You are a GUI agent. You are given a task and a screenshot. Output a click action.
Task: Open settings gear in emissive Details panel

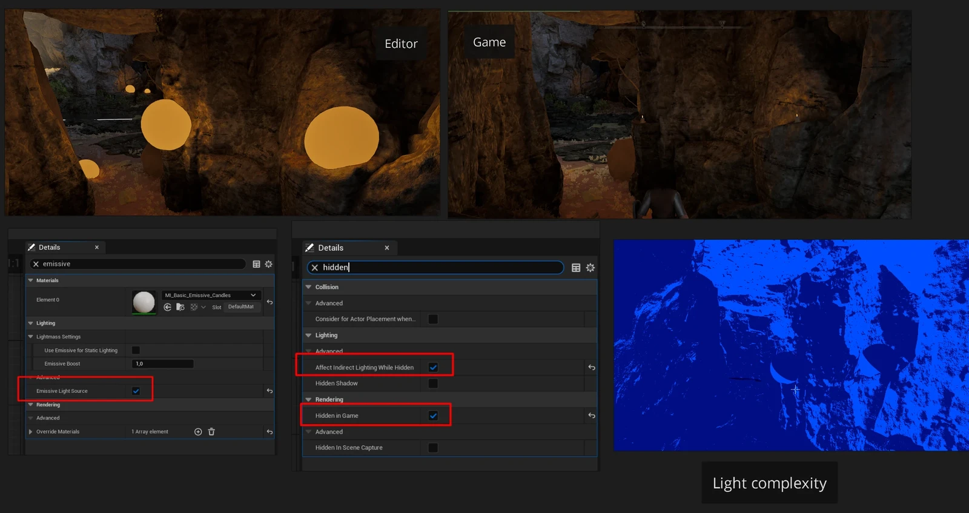pyautogui.click(x=269, y=264)
